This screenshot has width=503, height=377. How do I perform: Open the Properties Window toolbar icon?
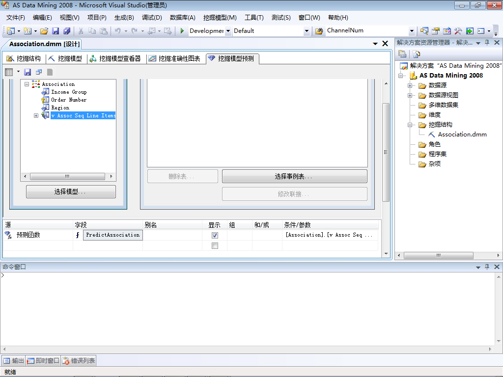coord(435,31)
